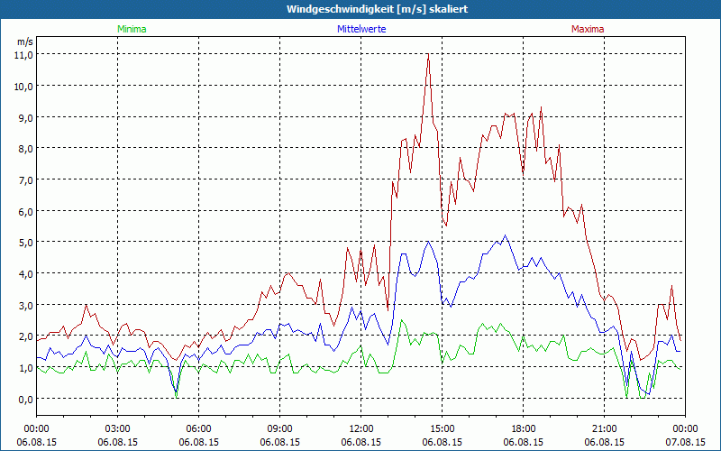Viewport: 721px width, 451px height.
Task: Select the 2,0 y-axis label
Action: click(x=23, y=336)
